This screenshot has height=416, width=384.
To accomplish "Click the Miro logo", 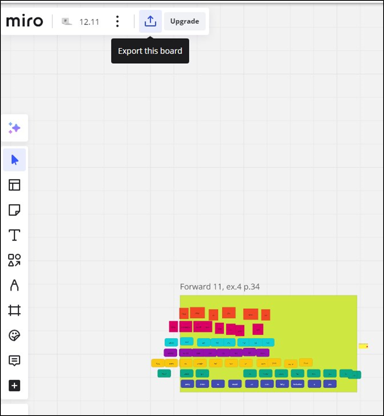I will pyautogui.click(x=24, y=21).
